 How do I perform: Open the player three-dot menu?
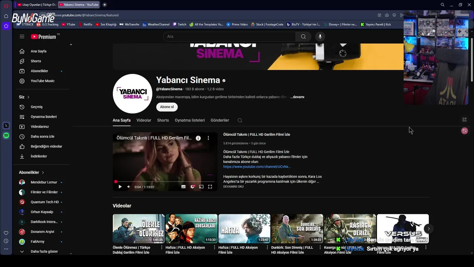point(208,138)
